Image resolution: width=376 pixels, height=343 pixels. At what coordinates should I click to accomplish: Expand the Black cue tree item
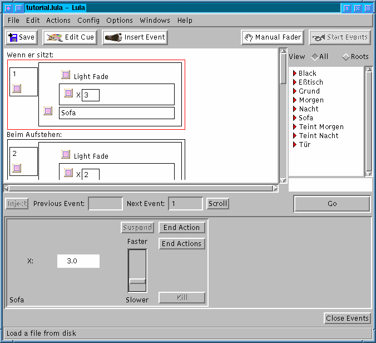(295, 73)
